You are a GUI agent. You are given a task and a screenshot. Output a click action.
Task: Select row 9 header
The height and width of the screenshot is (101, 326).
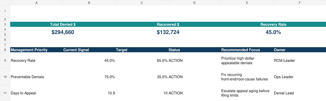coord(5,61)
